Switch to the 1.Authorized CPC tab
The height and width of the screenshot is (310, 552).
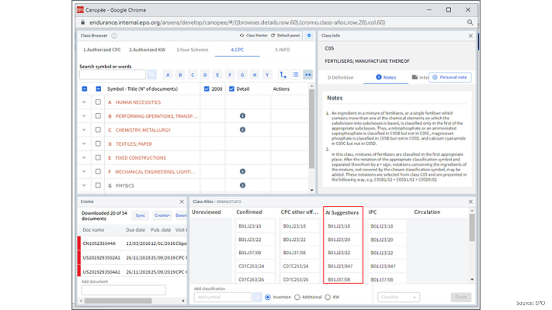(102, 50)
